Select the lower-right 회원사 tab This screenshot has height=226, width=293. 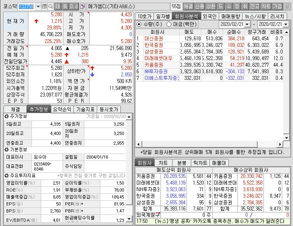click(x=145, y=162)
